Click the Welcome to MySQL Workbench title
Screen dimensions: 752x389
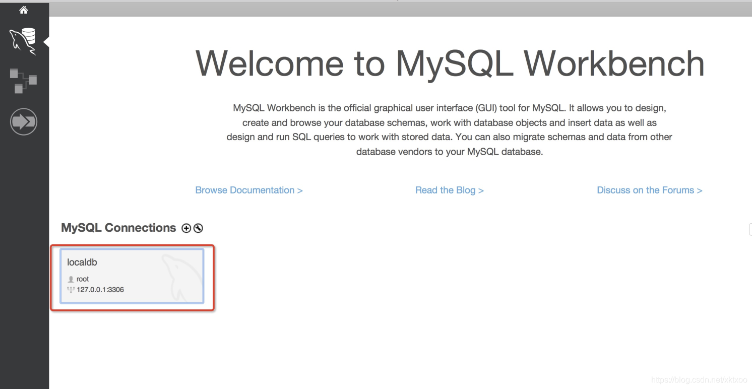[x=450, y=63]
